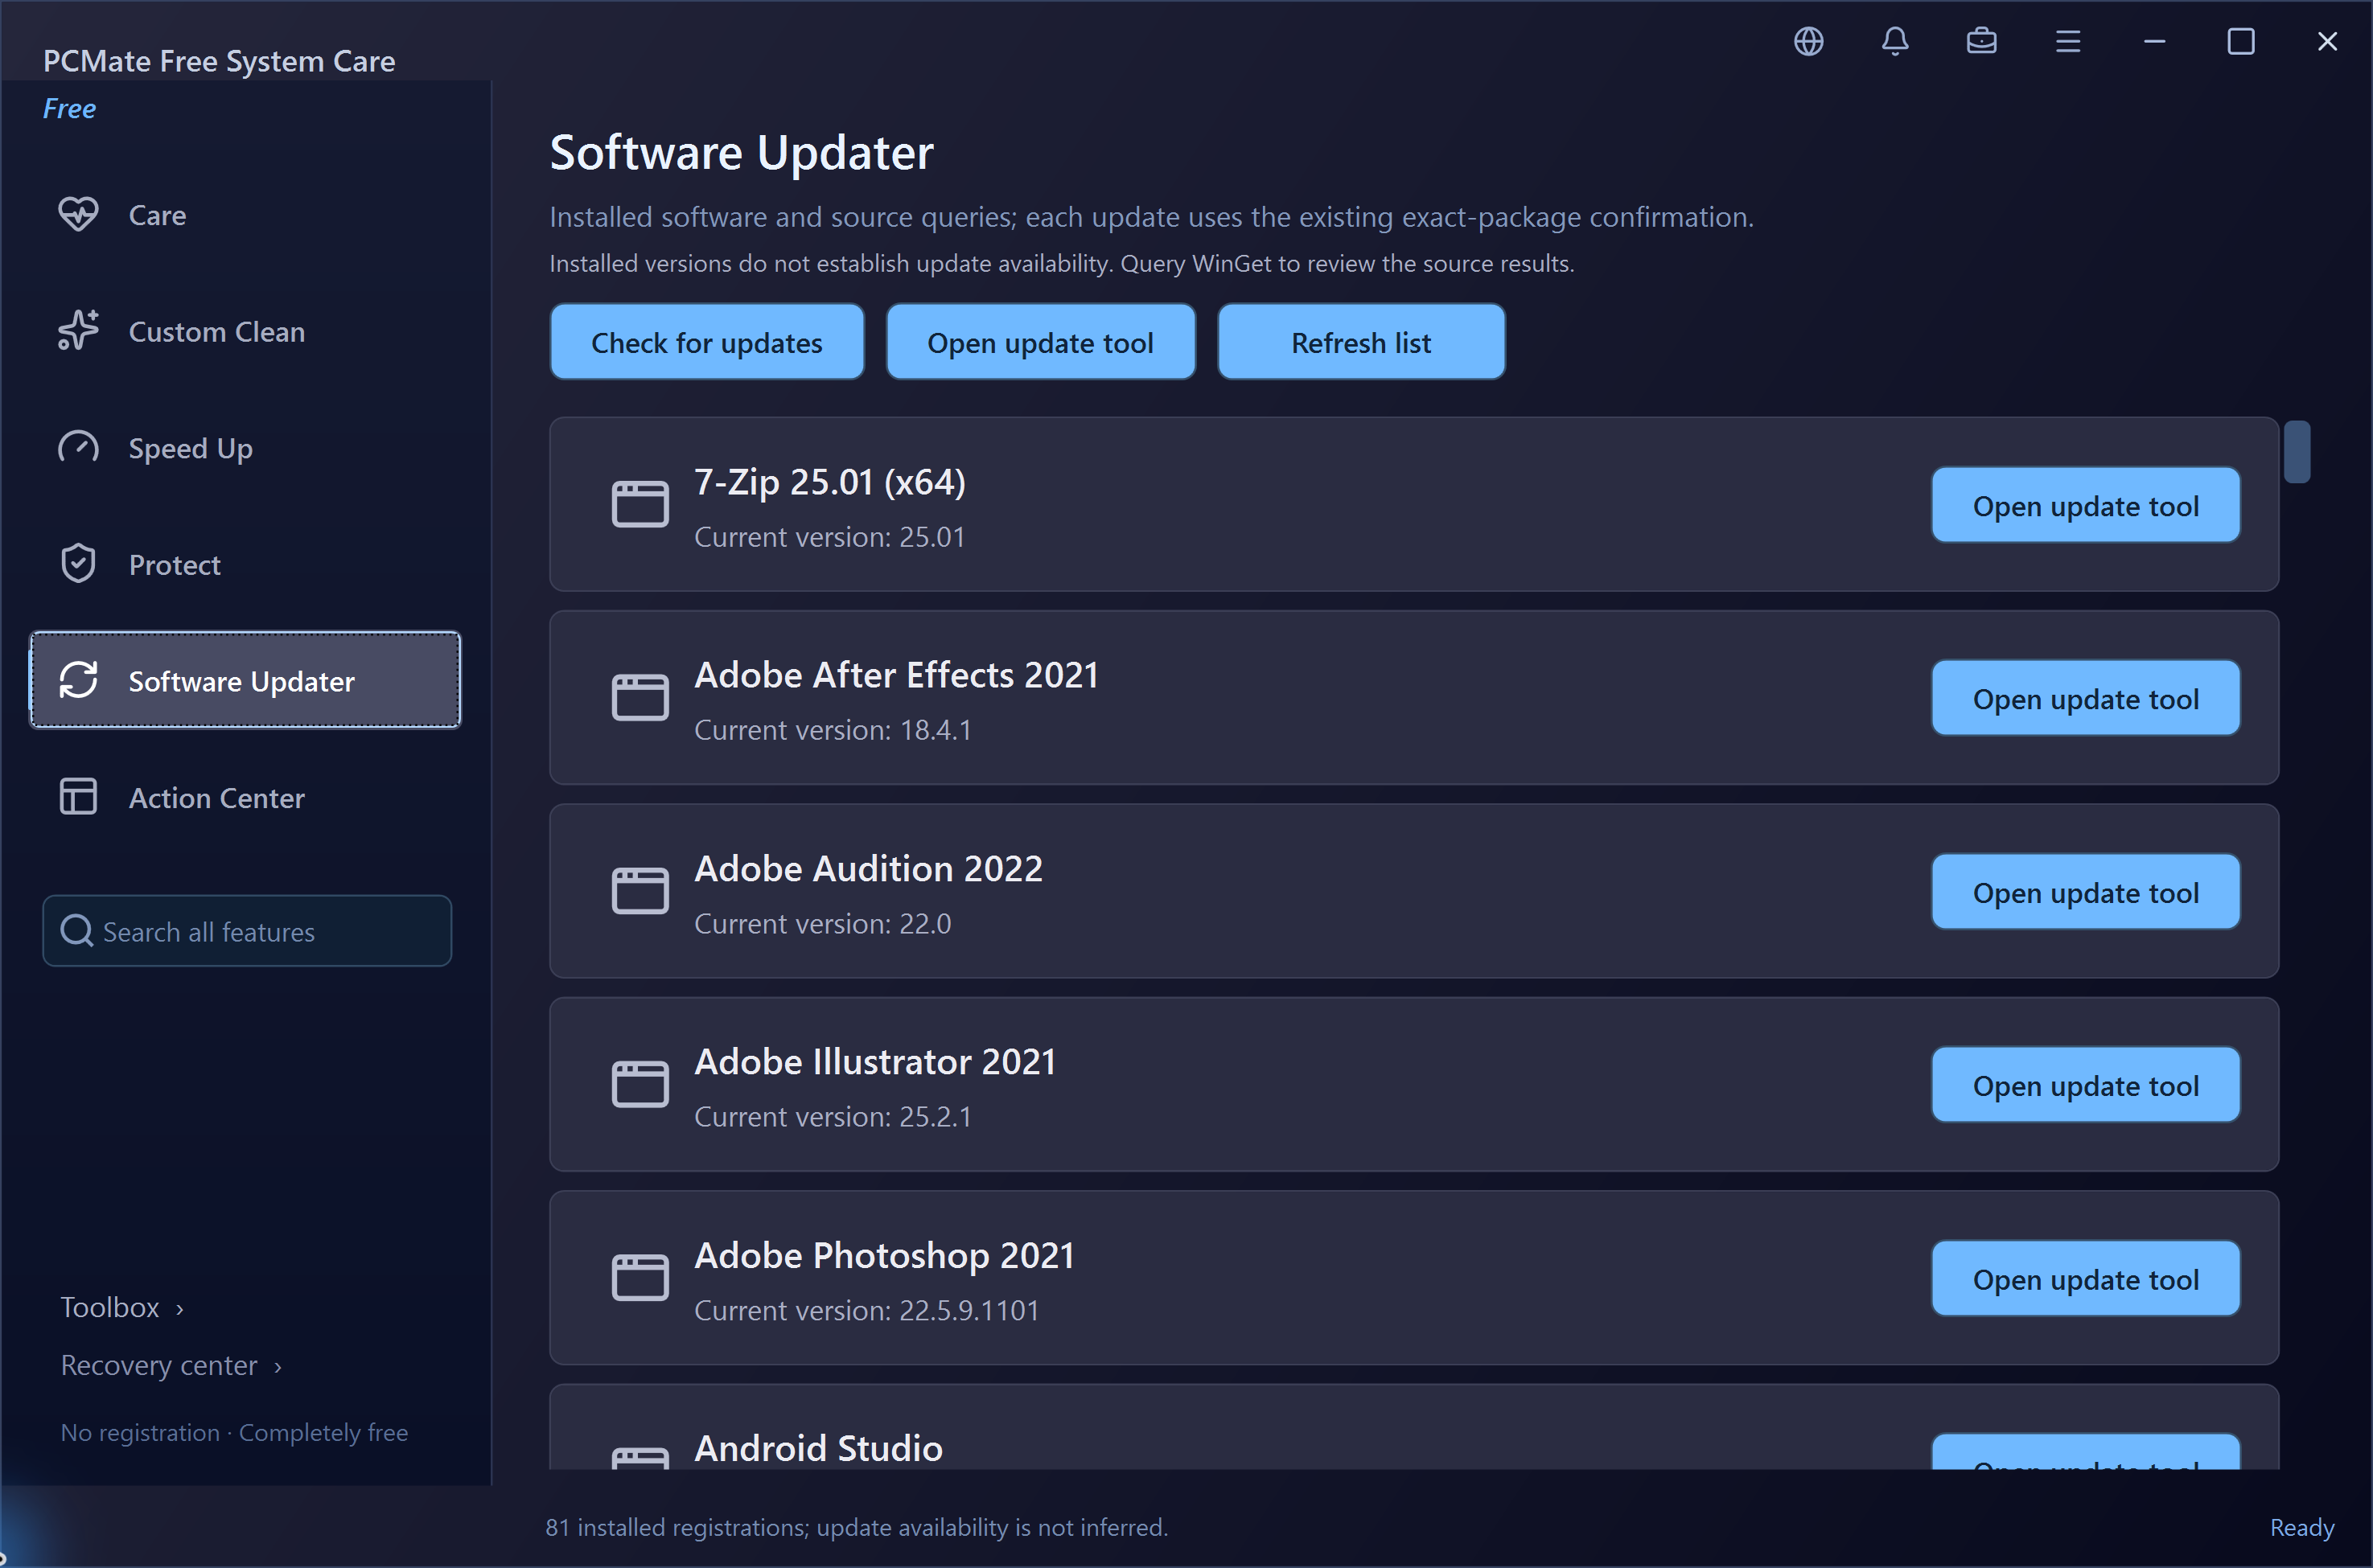Open update tool for Adobe Illustrator 2021

[2085, 1085]
